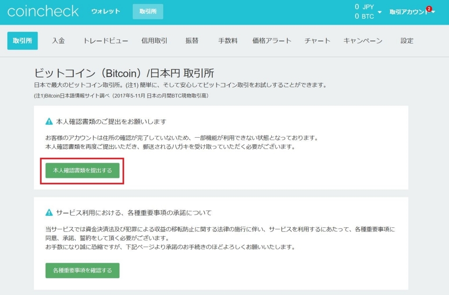Click the line 日本で最大のビットコイン取引所

click(x=180, y=85)
